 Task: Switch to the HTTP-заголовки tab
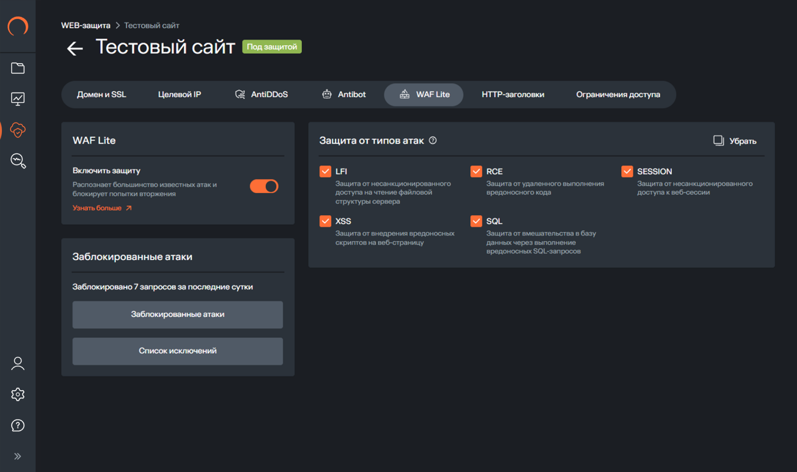pos(513,95)
